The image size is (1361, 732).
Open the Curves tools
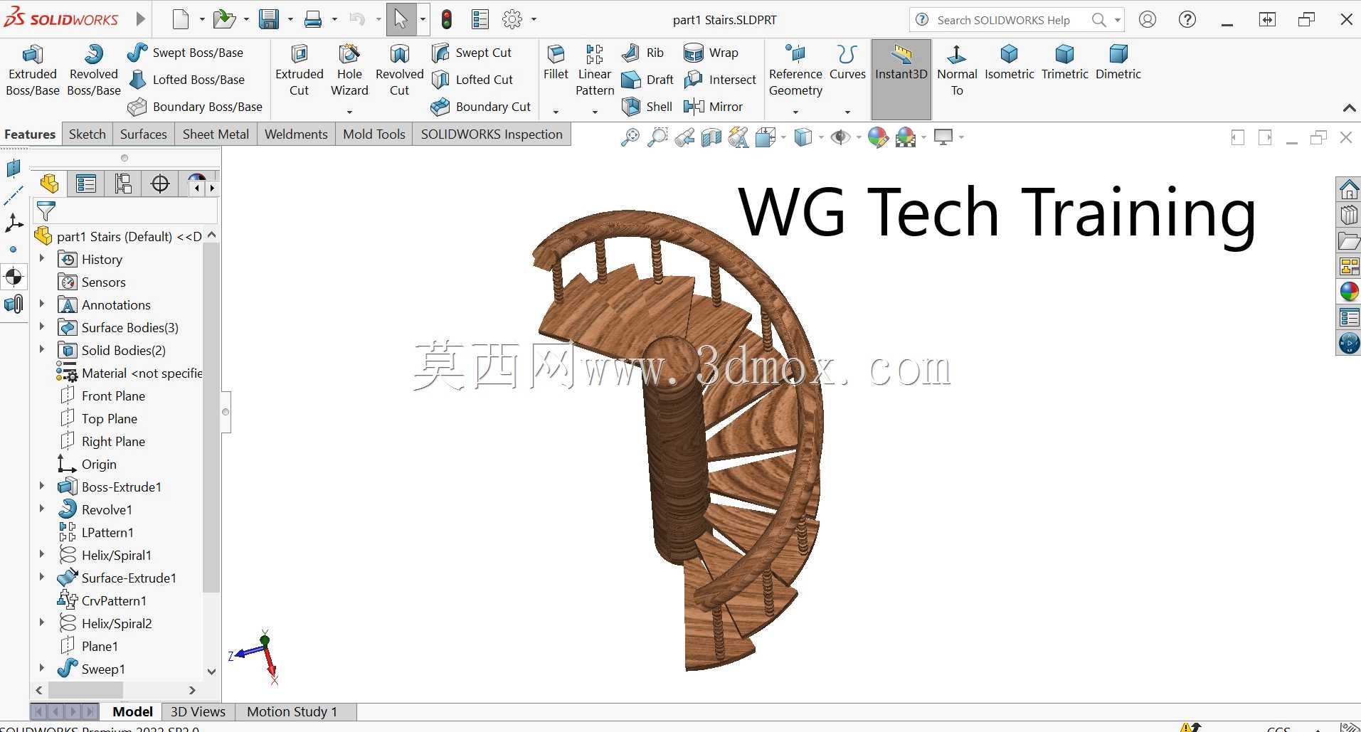(847, 63)
